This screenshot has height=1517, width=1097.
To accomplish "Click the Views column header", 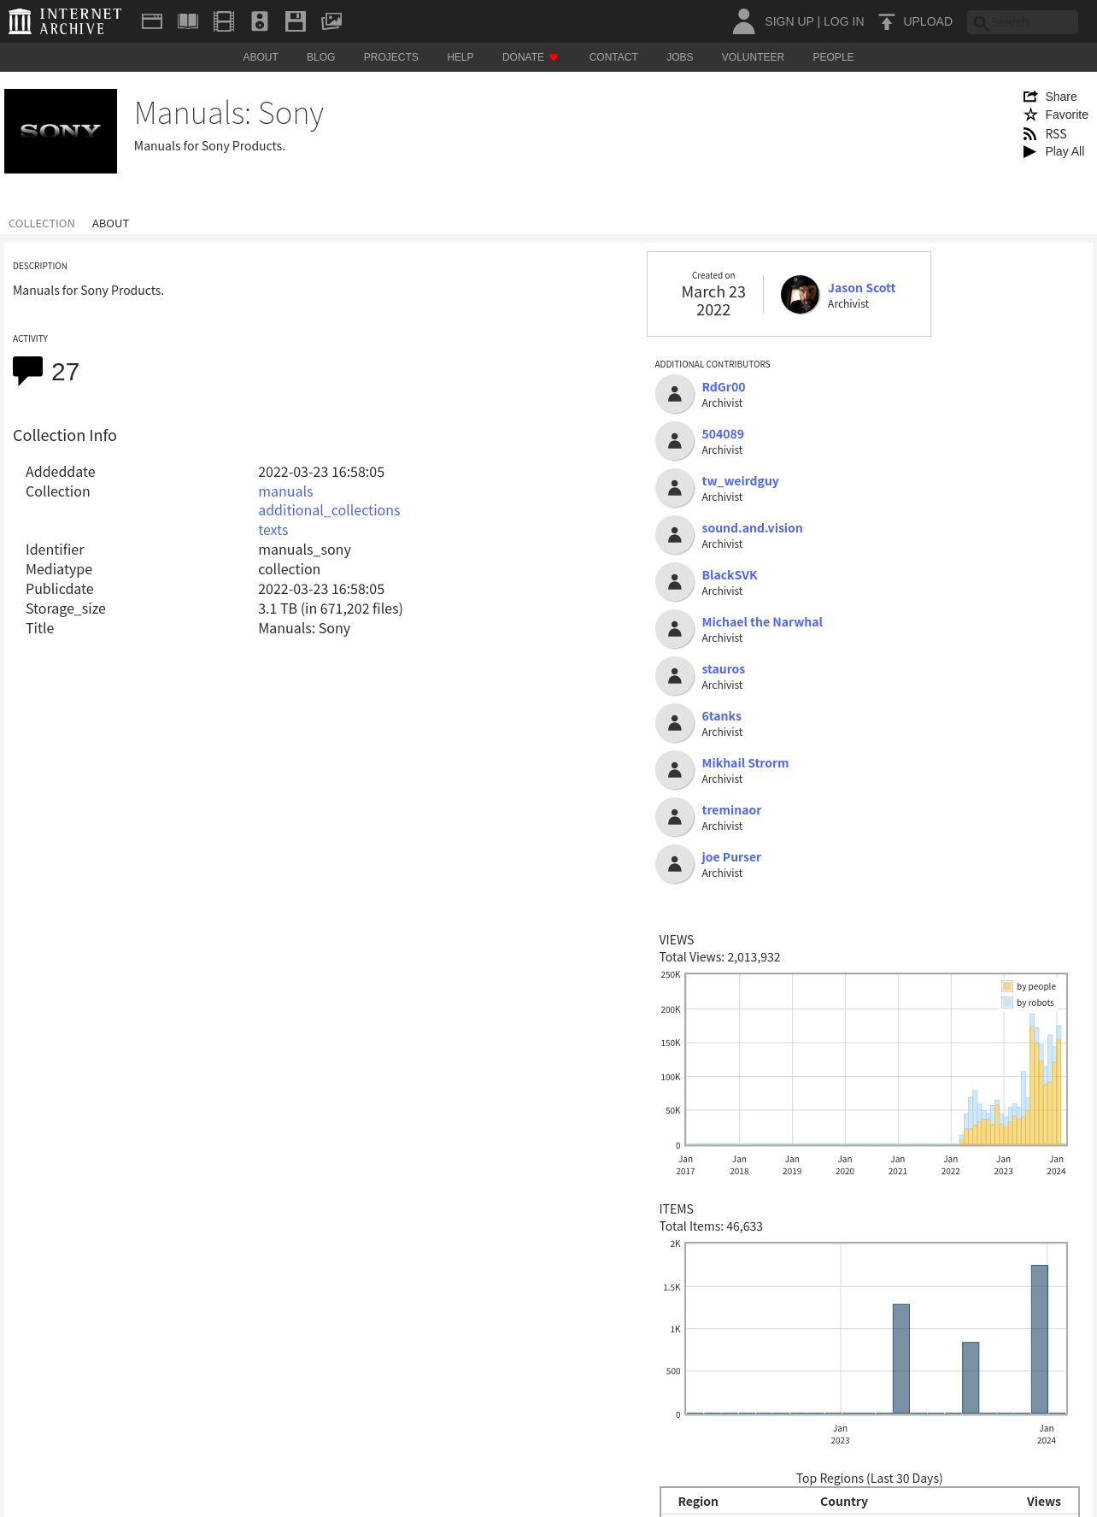I will point(1043,1502).
